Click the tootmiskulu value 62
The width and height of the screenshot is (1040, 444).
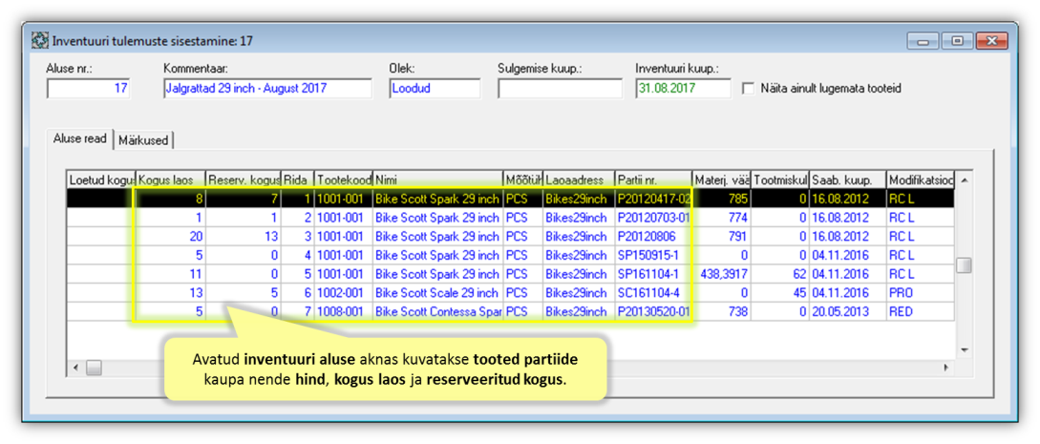780,274
